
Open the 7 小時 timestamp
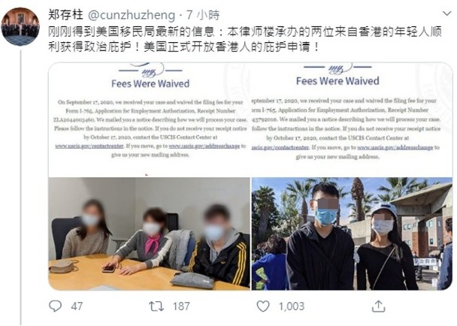point(203,15)
